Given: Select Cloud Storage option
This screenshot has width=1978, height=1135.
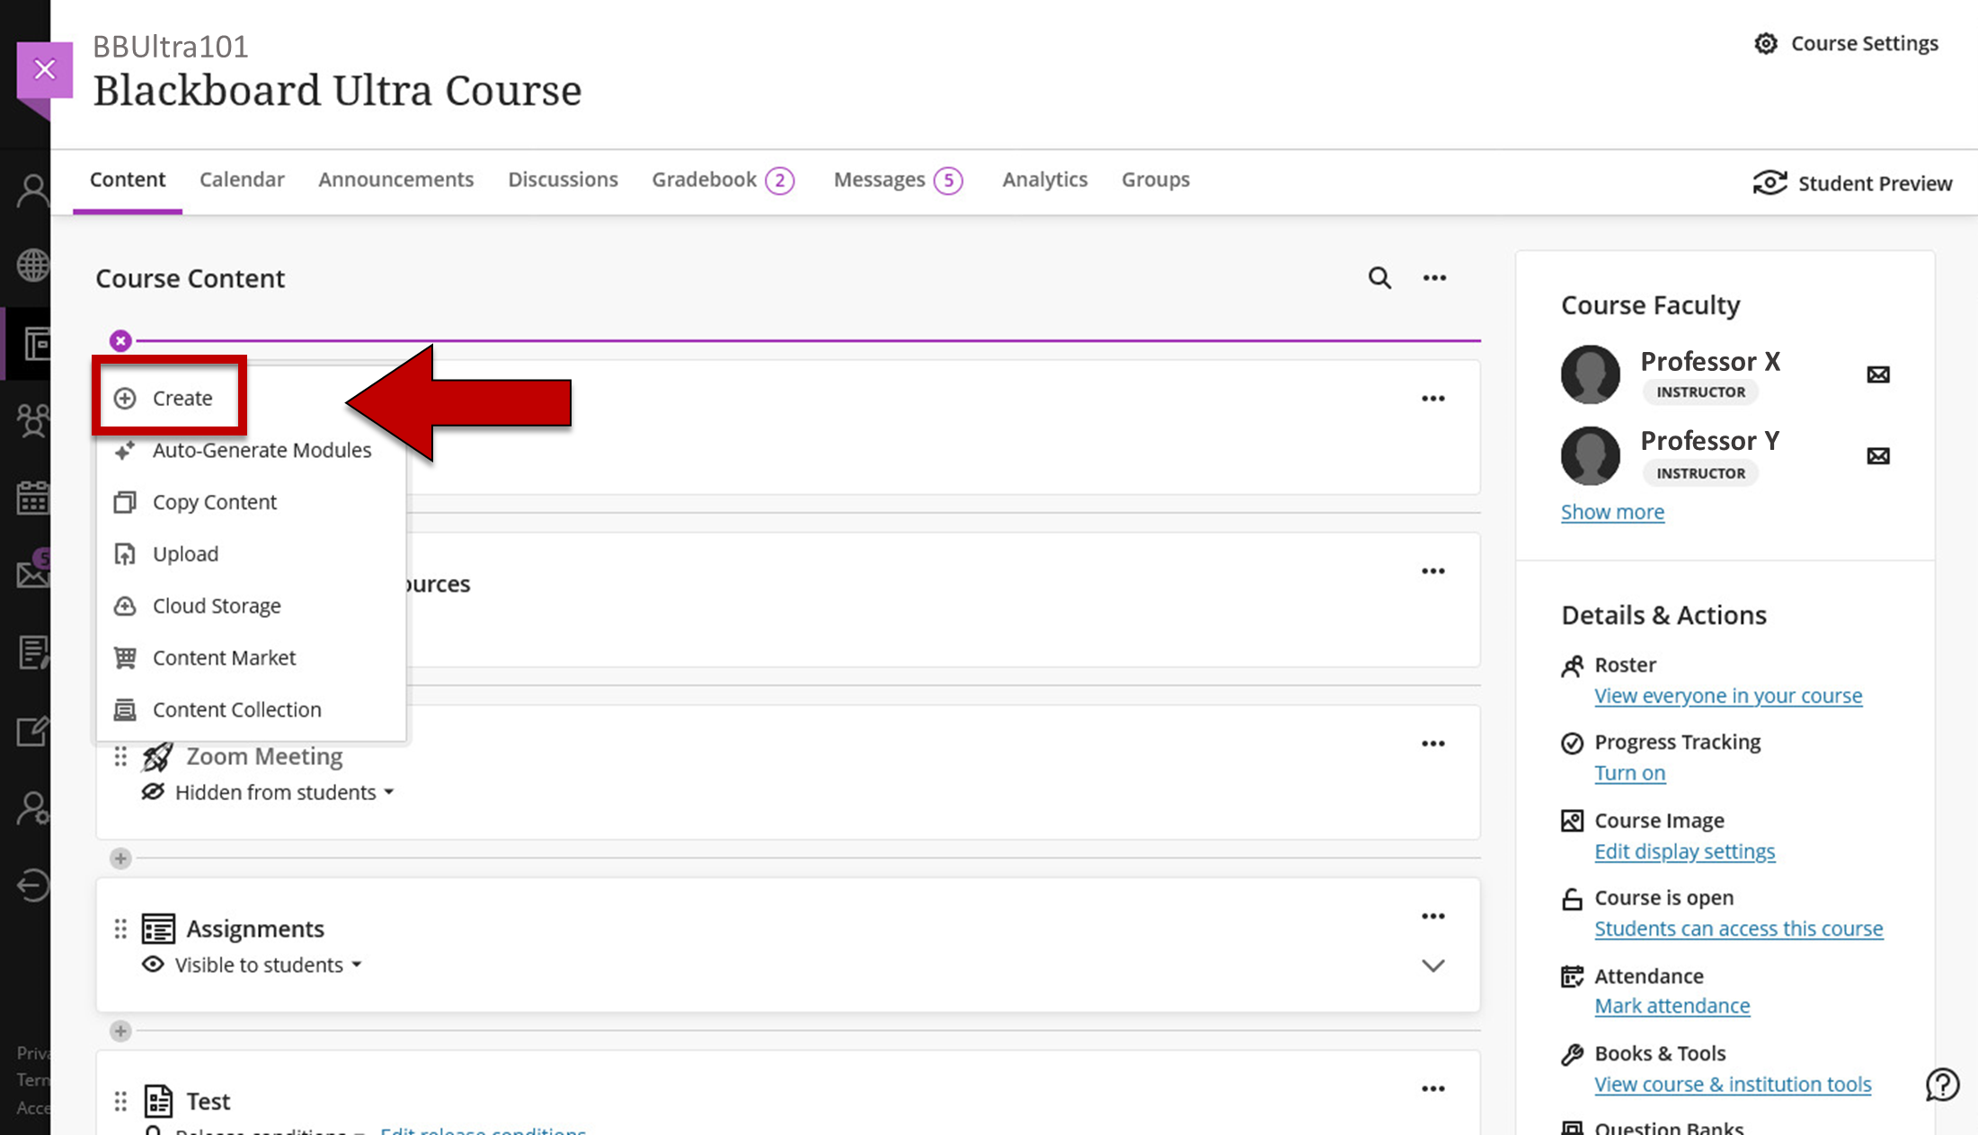Looking at the screenshot, I should coord(197,606).
